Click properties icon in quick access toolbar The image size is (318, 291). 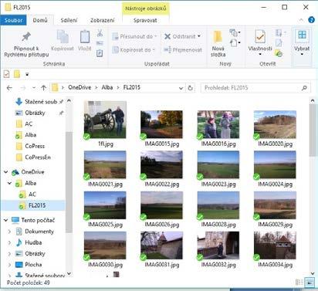(6, 74)
